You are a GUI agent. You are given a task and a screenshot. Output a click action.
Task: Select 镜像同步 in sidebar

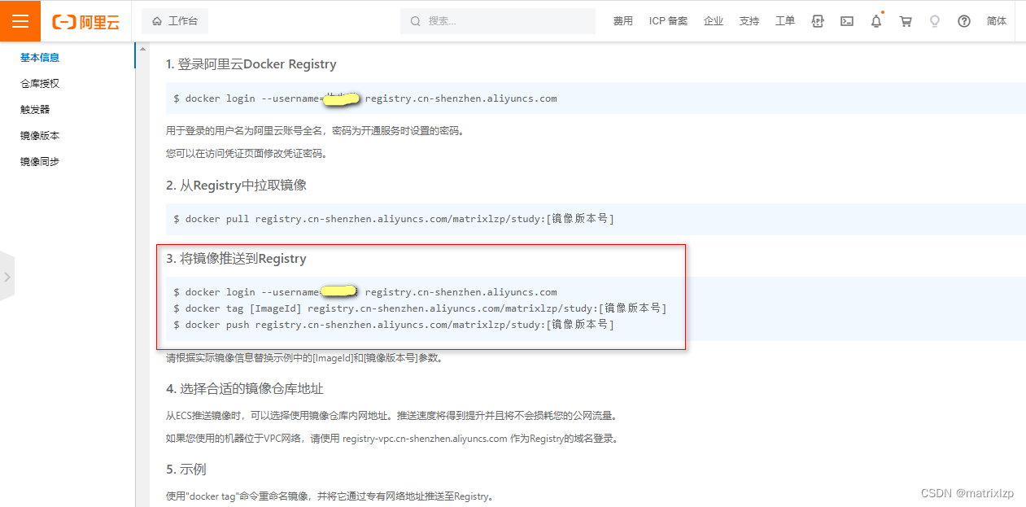click(x=40, y=162)
